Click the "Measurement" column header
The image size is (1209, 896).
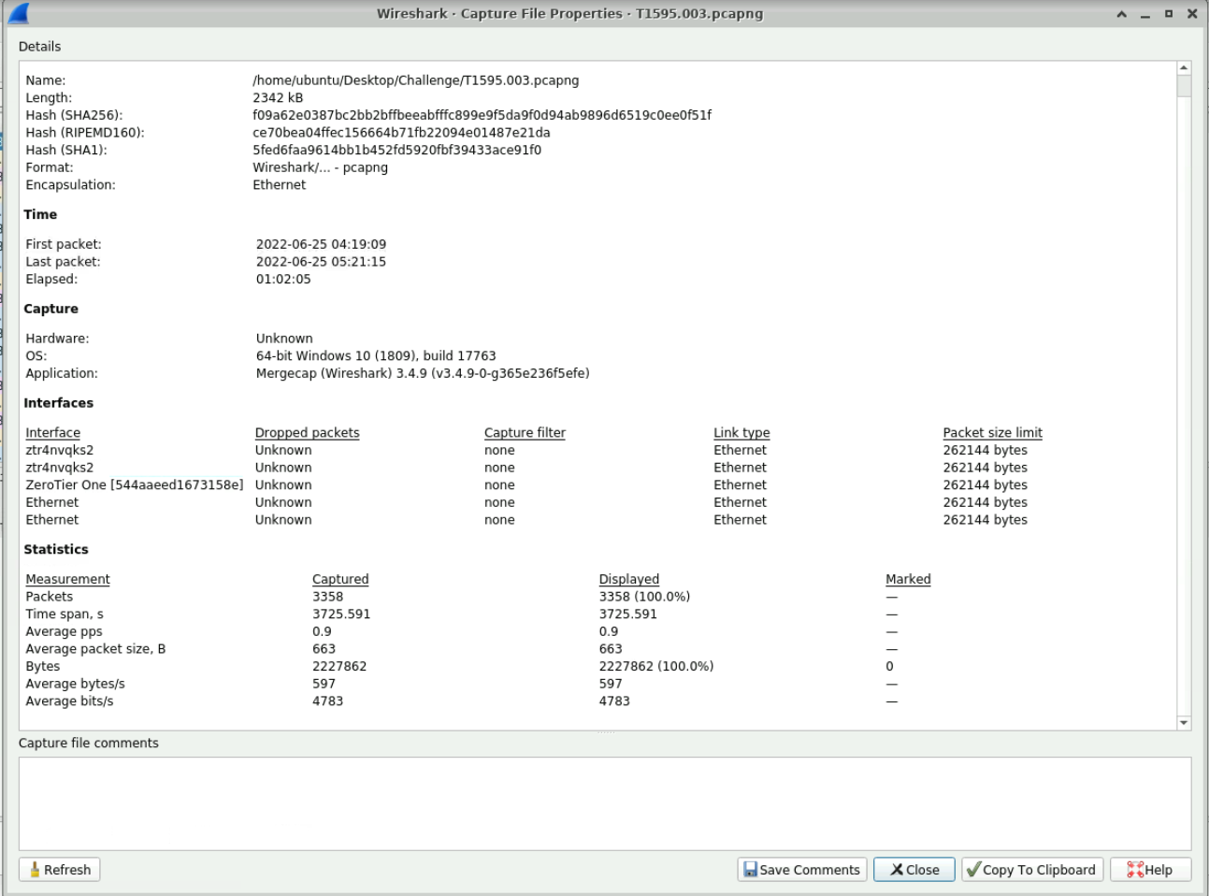tap(67, 580)
